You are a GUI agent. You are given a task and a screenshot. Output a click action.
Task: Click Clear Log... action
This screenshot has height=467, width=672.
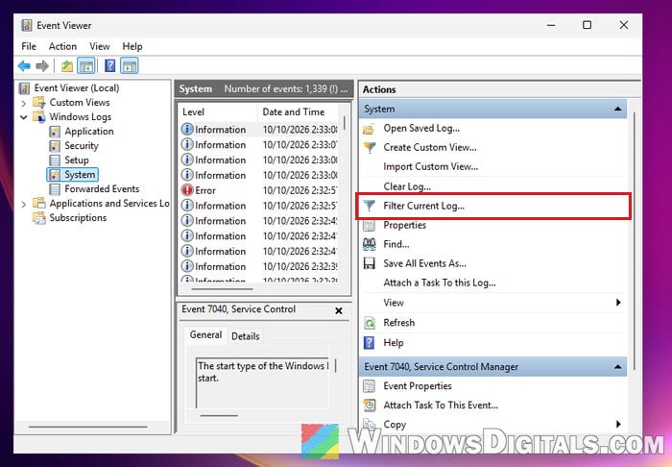click(407, 186)
